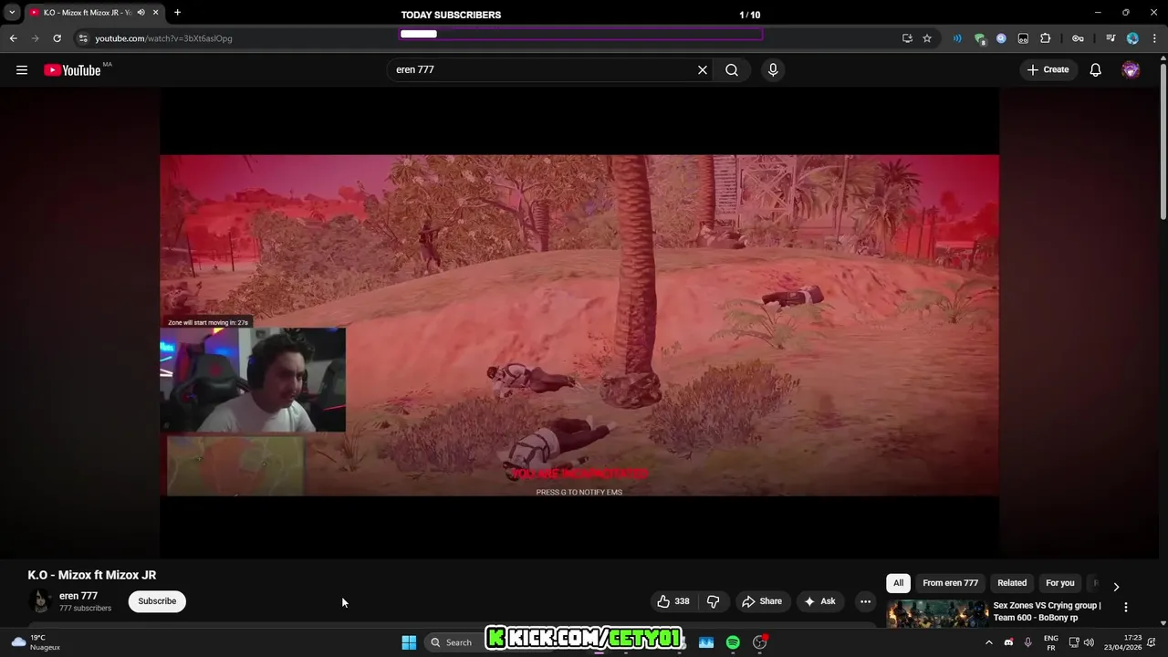Viewport: 1168px width, 657px height.
Task: Switch ENG FR keyboard language
Action: (x=1051, y=642)
